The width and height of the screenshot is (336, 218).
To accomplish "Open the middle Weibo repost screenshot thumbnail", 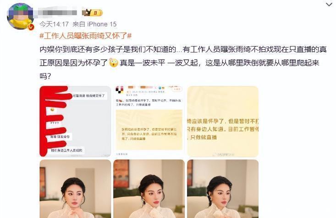I will click(x=149, y=122).
